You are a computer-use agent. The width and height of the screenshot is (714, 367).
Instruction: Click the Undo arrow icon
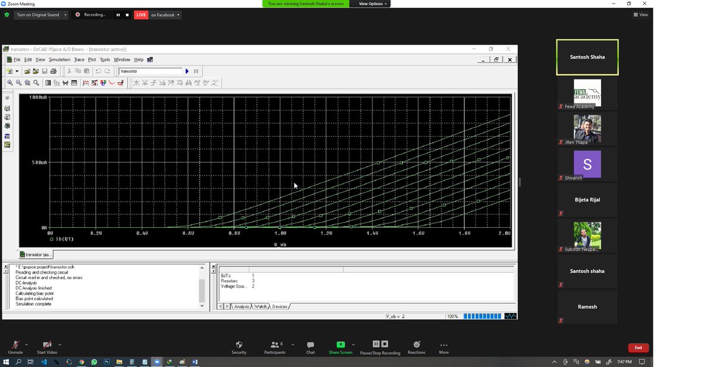point(98,71)
